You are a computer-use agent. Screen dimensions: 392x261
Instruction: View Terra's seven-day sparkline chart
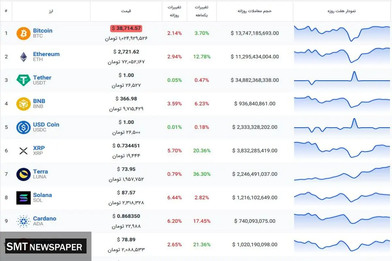click(x=342, y=174)
